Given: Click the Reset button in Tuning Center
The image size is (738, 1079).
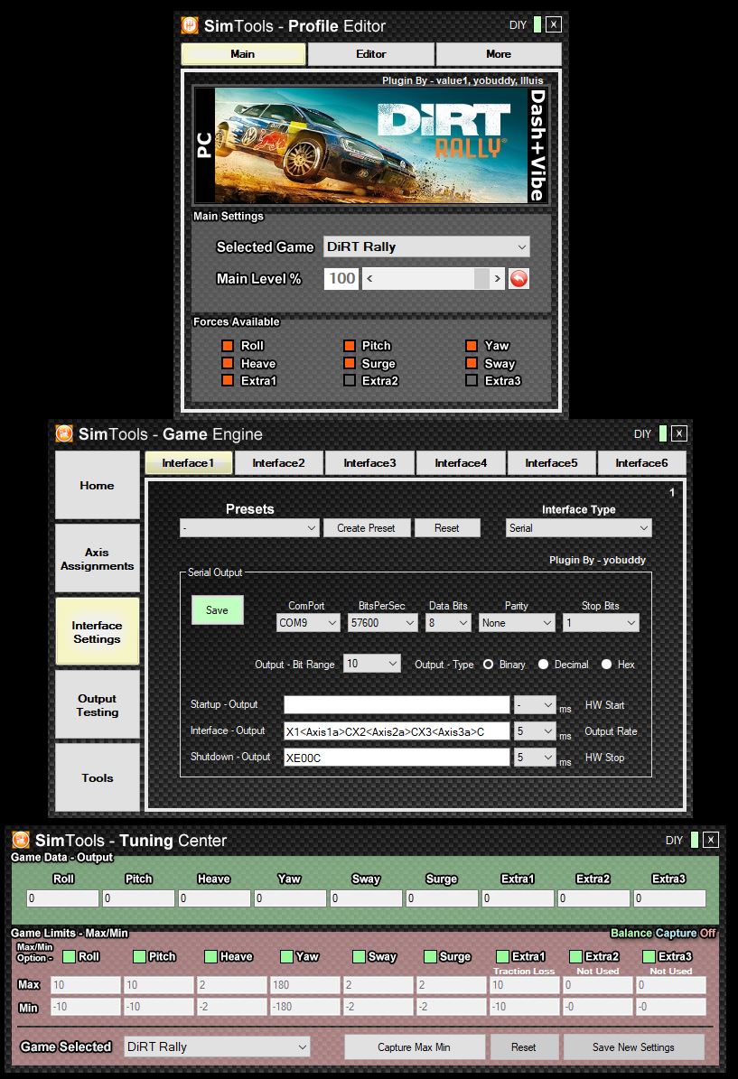Looking at the screenshot, I should 523,1046.
